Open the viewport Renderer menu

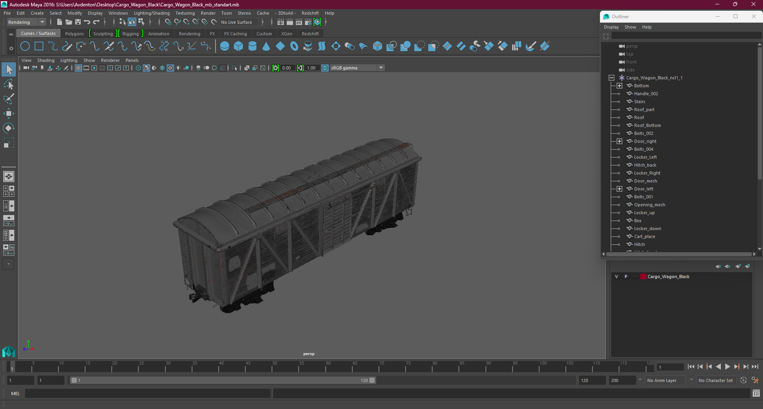coord(110,60)
